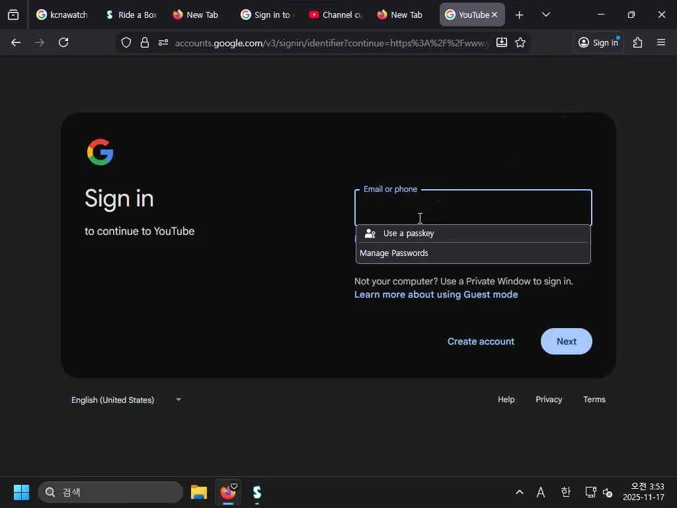This screenshot has height=508, width=677.
Task: Show hidden system tray icons
Action: 520,492
